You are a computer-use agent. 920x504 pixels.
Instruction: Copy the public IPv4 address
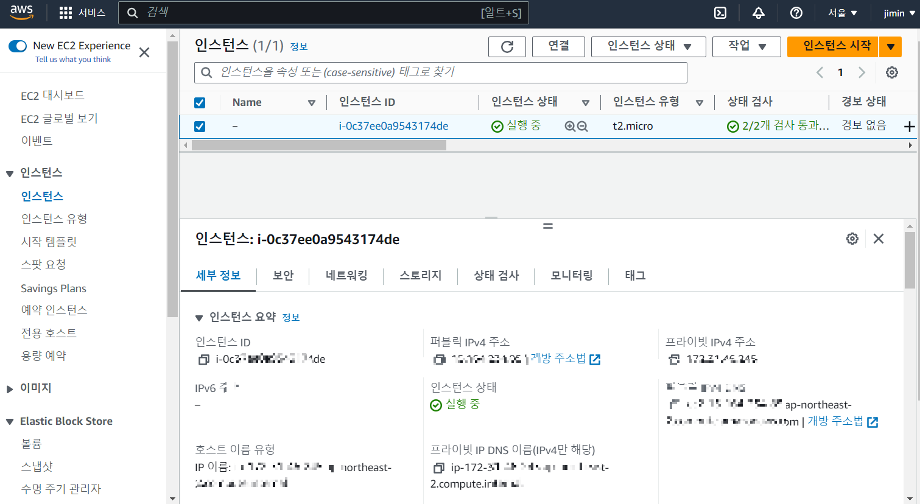[439, 360]
